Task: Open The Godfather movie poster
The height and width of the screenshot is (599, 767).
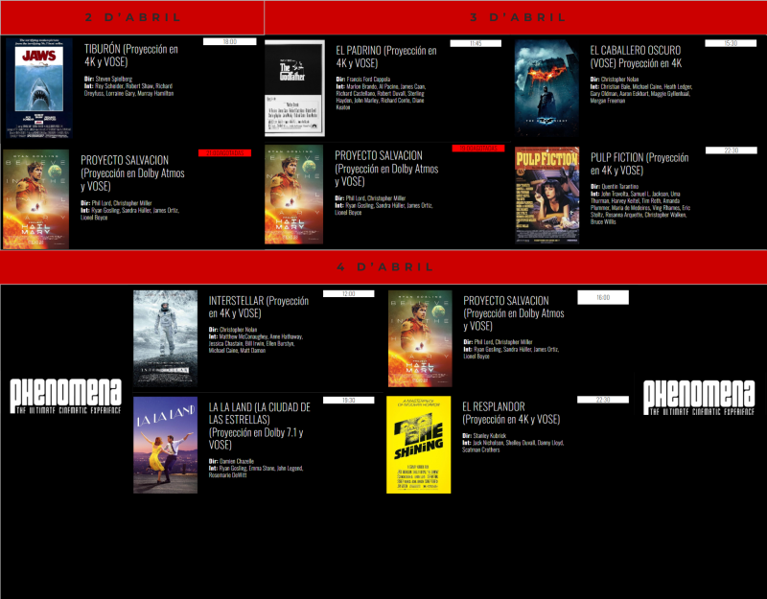Action: pos(293,88)
